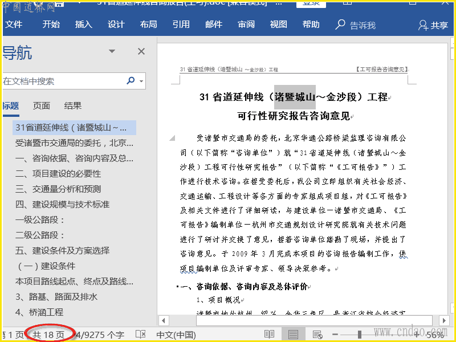Collapse heading triangle beside first paragraph
Viewport: 456px width, 342px height.
pos(173,137)
